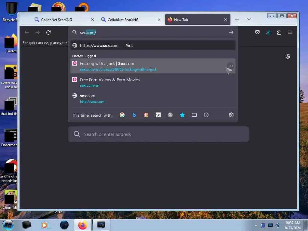Select the http://sex.com suggestion row
Screen dimensions: 308x231
point(153,99)
